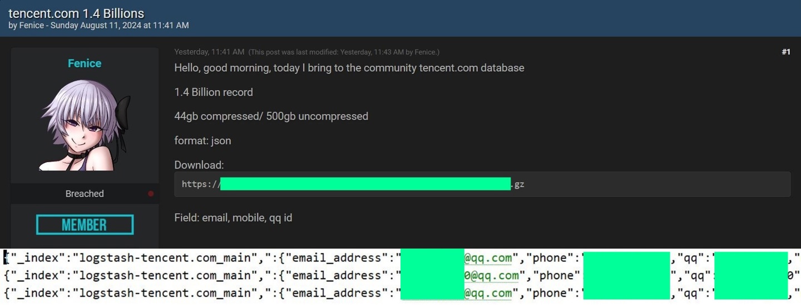
Task: Click the thread title tencent.com 1.4 Billions
Action: click(x=76, y=13)
